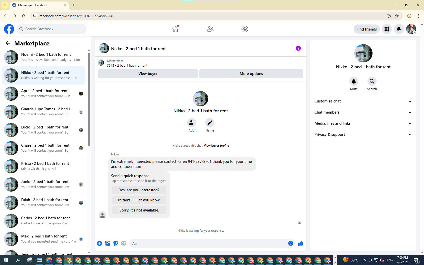This screenshot has height=265, width=424.
Task: Open the Messenger | Facebook browser tab
Action: tap(39, 5)
